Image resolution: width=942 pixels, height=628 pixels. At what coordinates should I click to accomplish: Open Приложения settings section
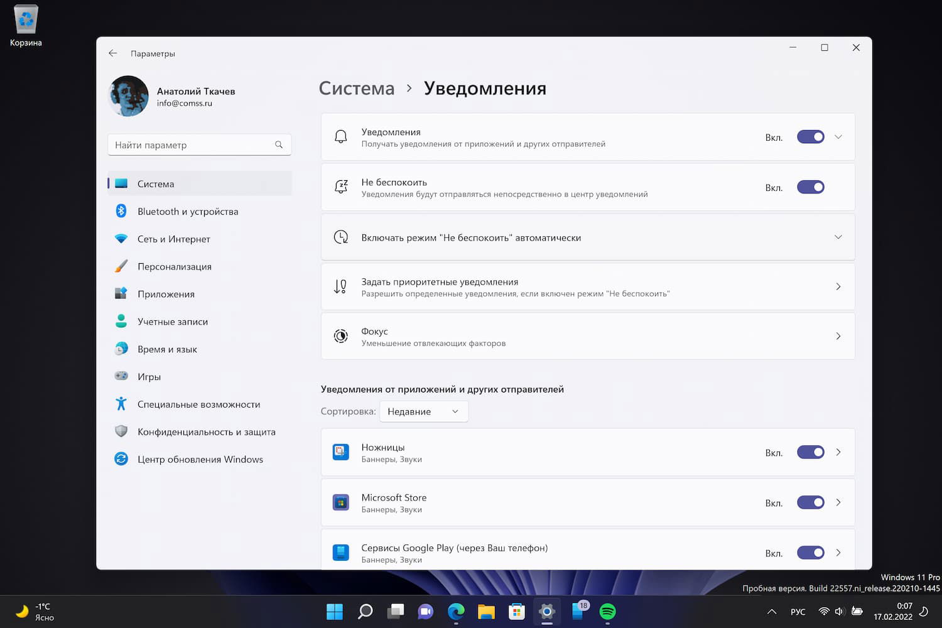pos(200,294)
